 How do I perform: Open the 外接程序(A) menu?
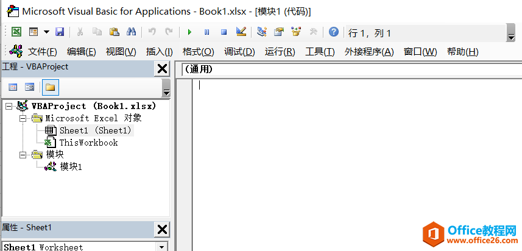pos(369,52)
